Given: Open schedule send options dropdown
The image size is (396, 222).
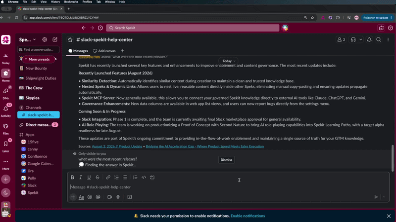Looking at the screenshot, I should [x=384, y=197].
